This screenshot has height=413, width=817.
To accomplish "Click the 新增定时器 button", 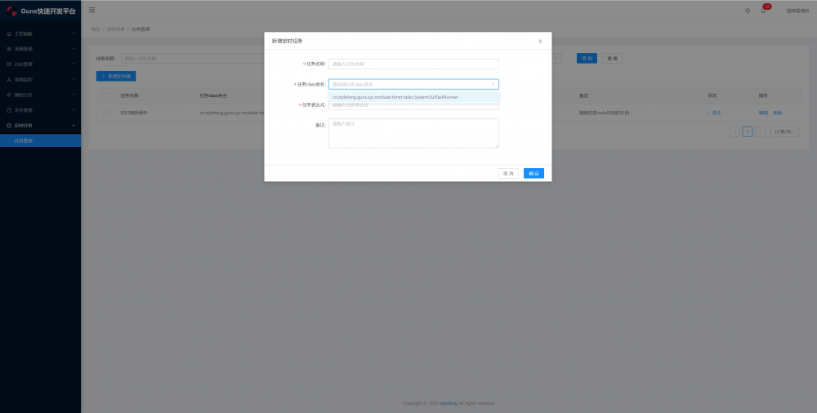I will (x=116, y=76).
